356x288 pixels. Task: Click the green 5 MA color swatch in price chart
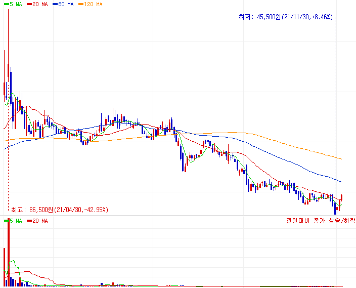click(x=7, y=4)
